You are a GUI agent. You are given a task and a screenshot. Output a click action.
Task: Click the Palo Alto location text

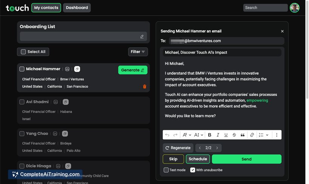[x=73, y=151]
